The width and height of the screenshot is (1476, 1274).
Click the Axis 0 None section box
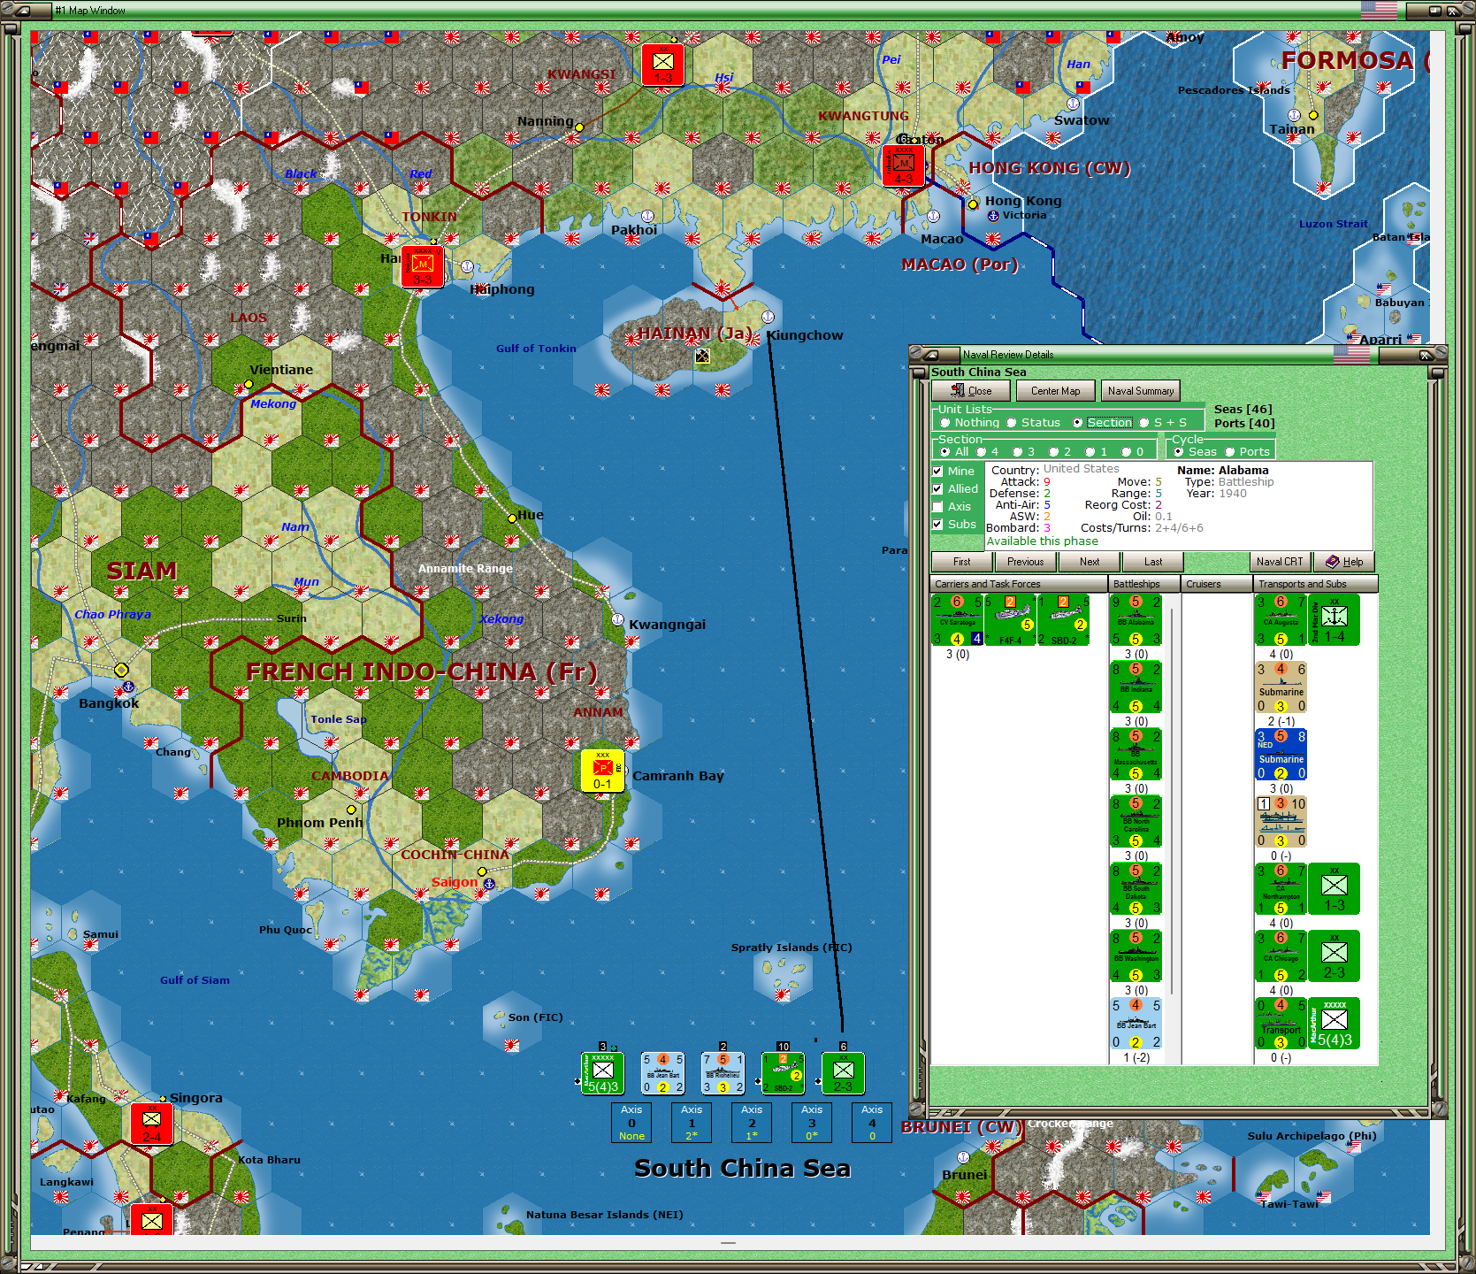pos(631,1123)
